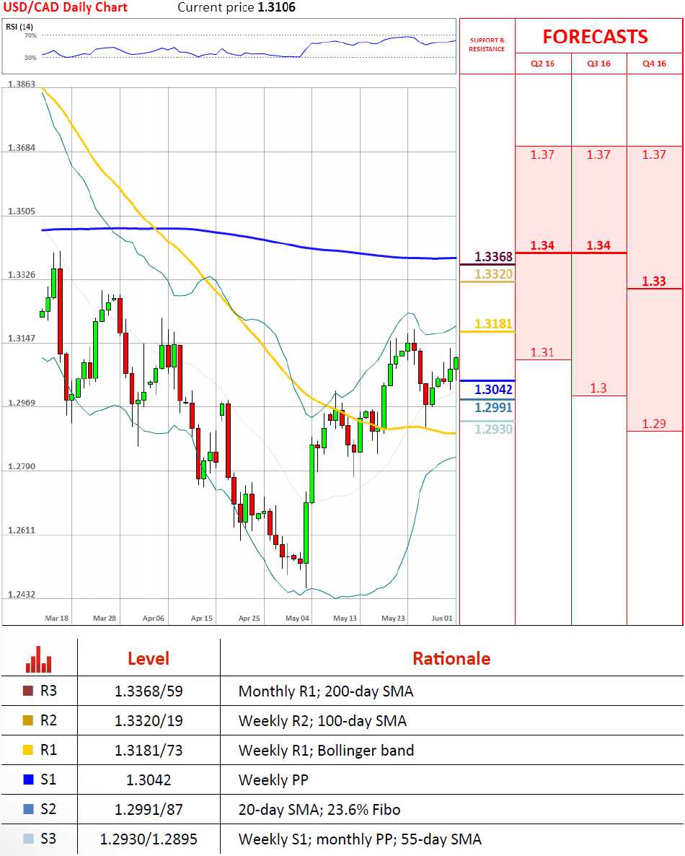Click the Support & Resistance header
The image size is (685, 856).
click(487, 44)
